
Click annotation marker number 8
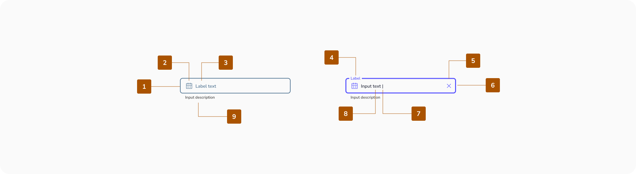click(346, 114)
